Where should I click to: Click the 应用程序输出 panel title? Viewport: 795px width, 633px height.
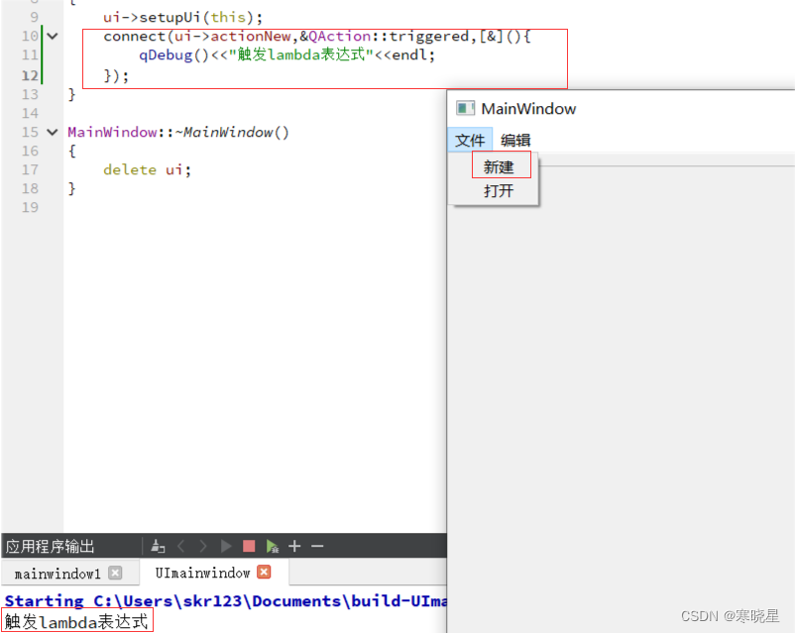click(x=50, y=547)
